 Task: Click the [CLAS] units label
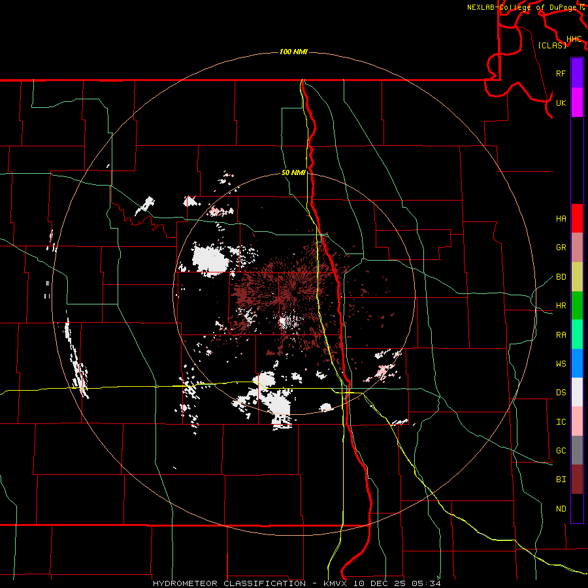pyautogui.click(x=552, y=45)
